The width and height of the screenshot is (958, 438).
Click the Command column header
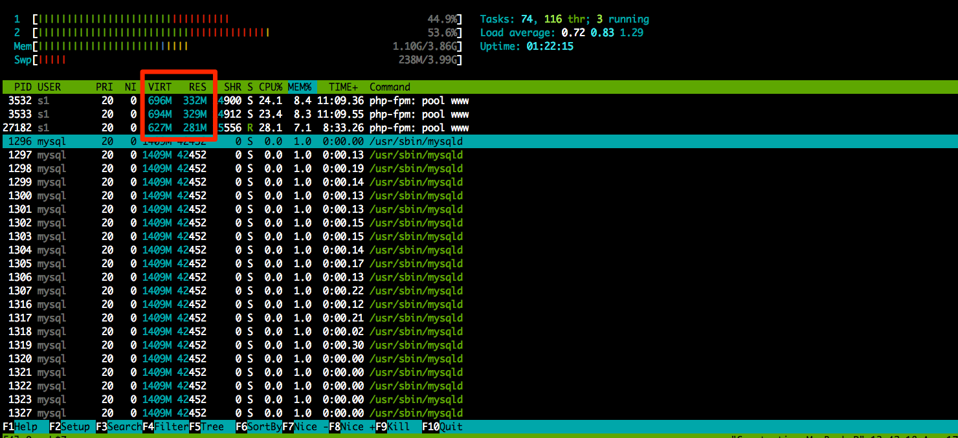click(x=390, y=87)
